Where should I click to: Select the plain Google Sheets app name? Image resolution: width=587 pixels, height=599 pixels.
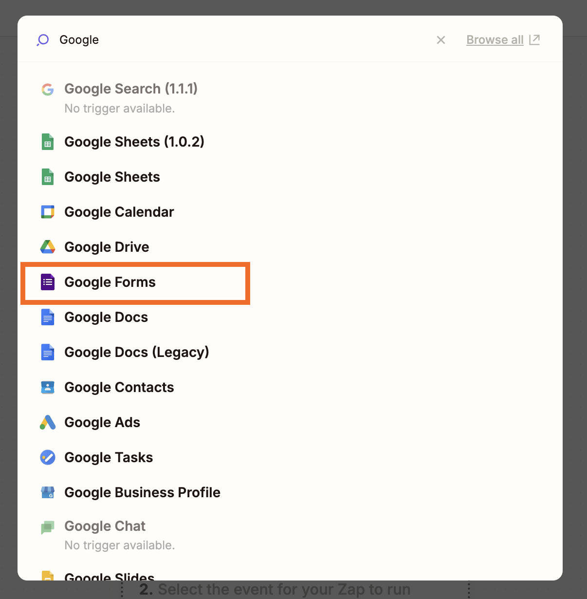click(x=112, y=177)
